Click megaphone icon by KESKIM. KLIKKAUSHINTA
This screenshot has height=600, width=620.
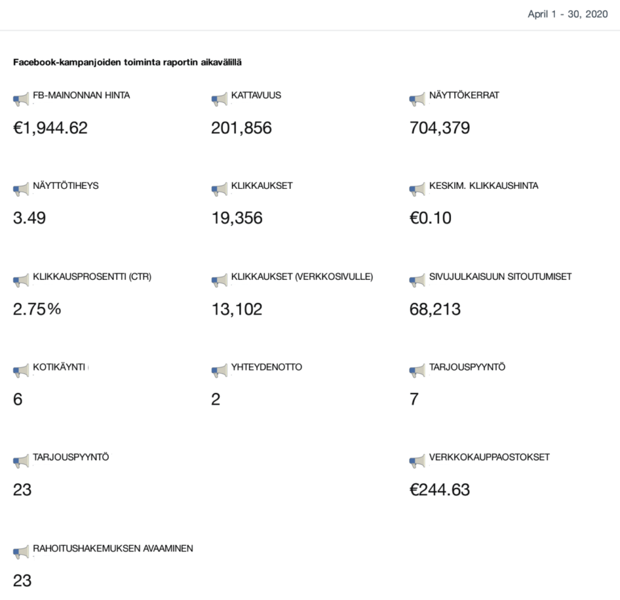click(x=417, y=189)
